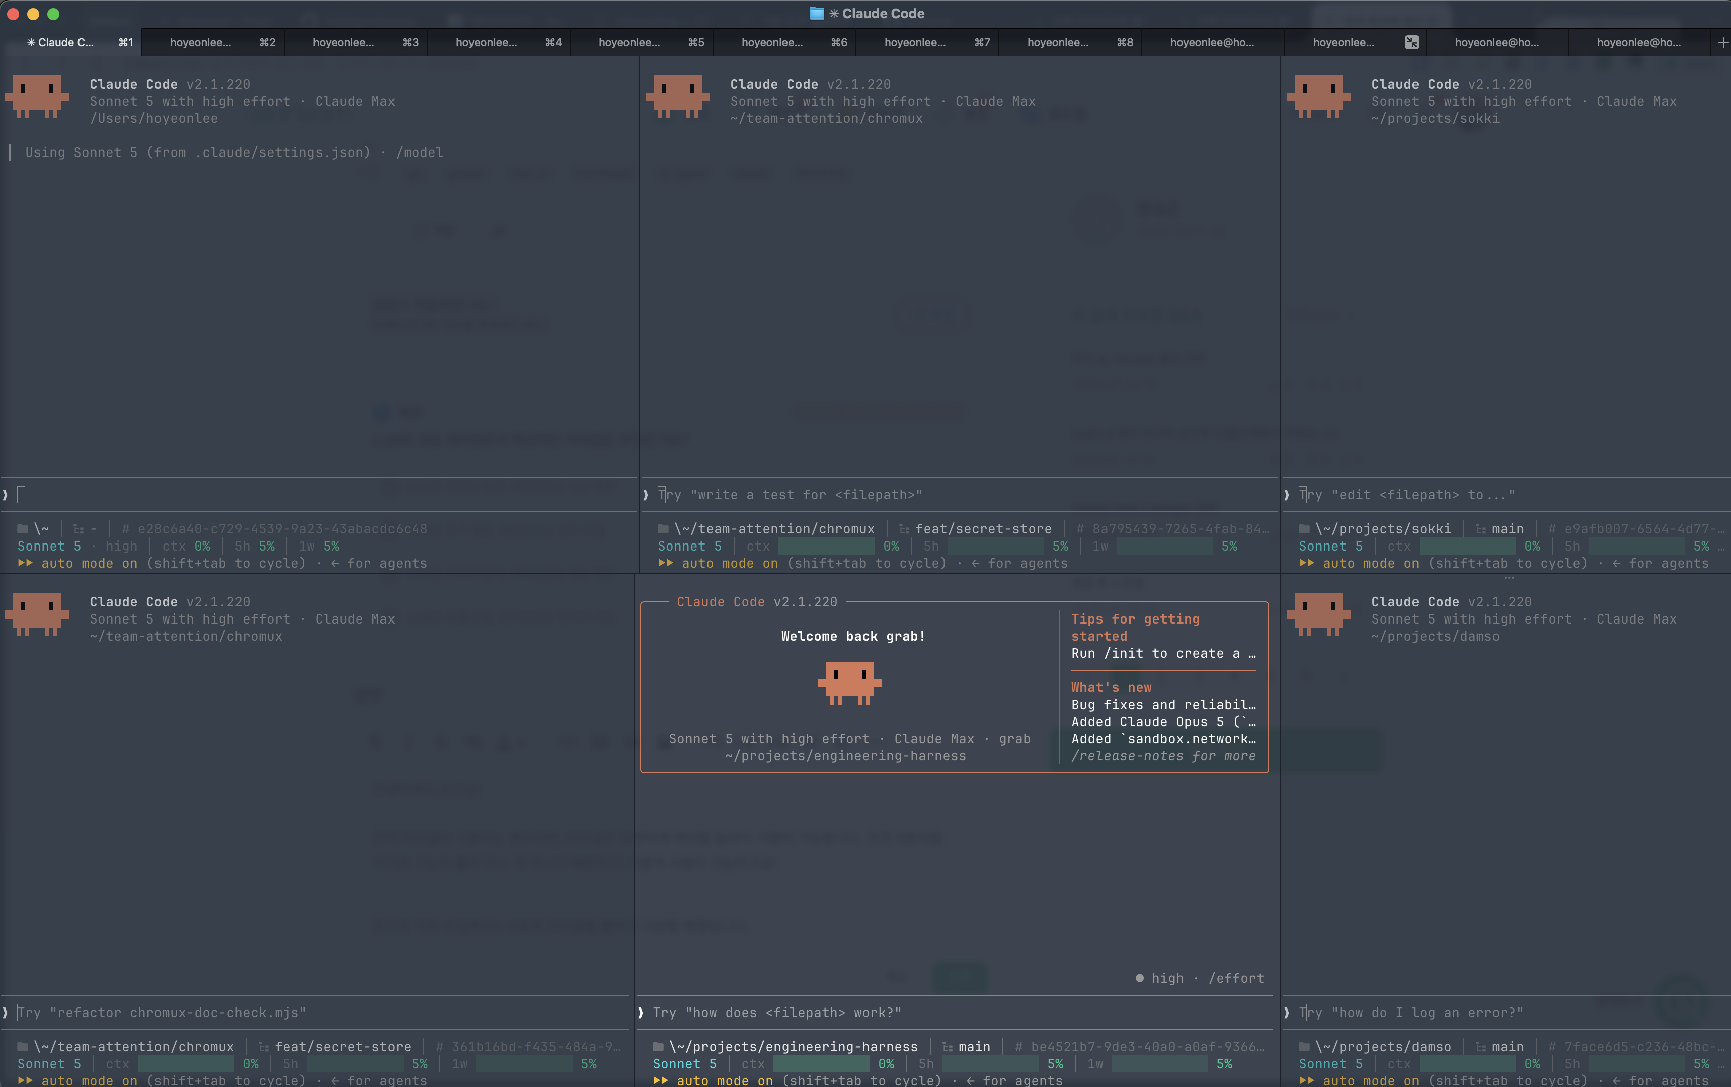Open the hoyeonlee tab labeled ⌘3
Image resolution: width=1731 pixels, height=1087 pixels.
click(x=357, y=42)
